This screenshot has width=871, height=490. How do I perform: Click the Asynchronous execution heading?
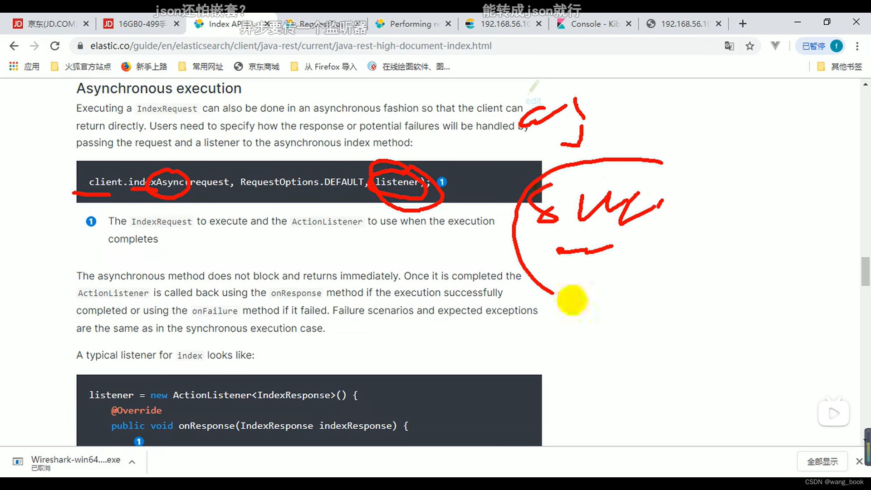(159, 88)
